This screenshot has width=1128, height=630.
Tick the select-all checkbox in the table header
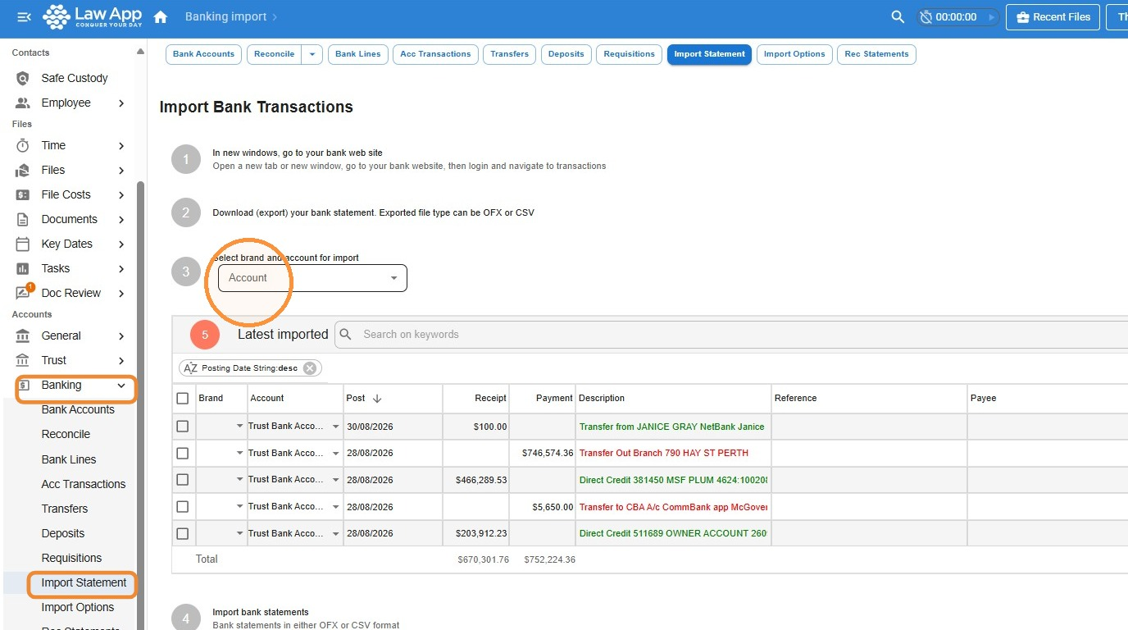(182, 398)
